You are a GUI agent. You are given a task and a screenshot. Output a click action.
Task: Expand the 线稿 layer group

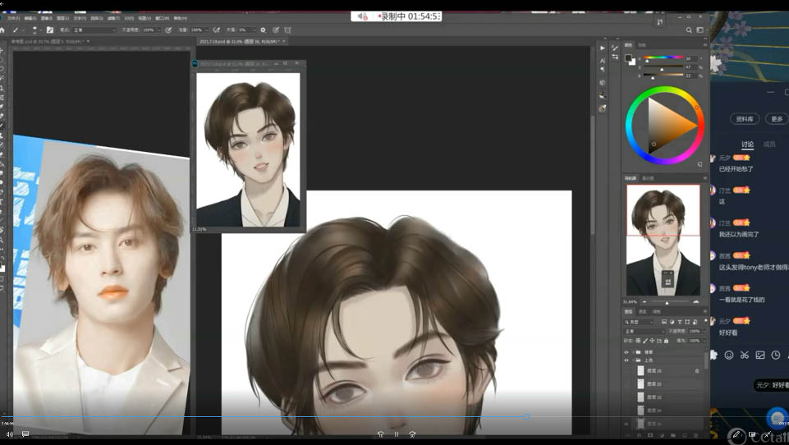(633, 352)
